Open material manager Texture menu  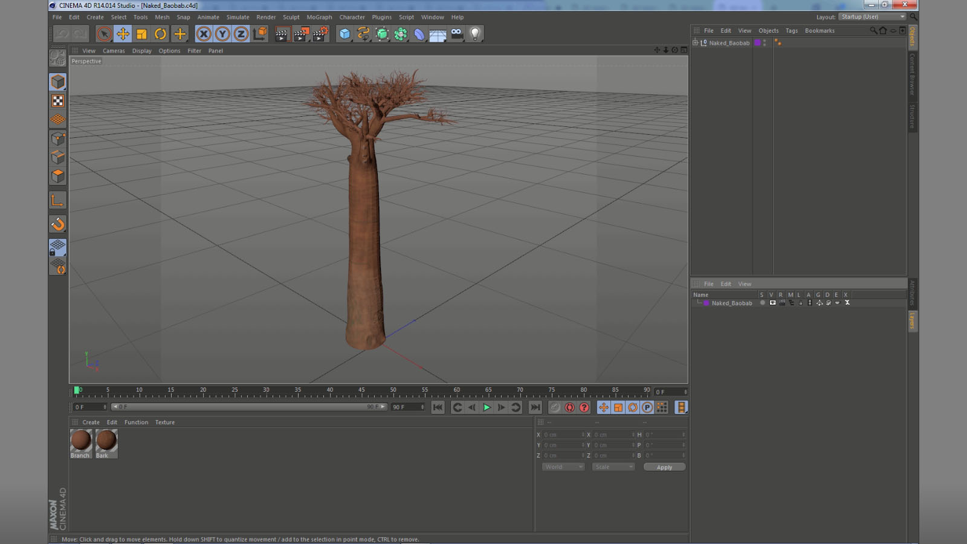click(x=165, y=423)
